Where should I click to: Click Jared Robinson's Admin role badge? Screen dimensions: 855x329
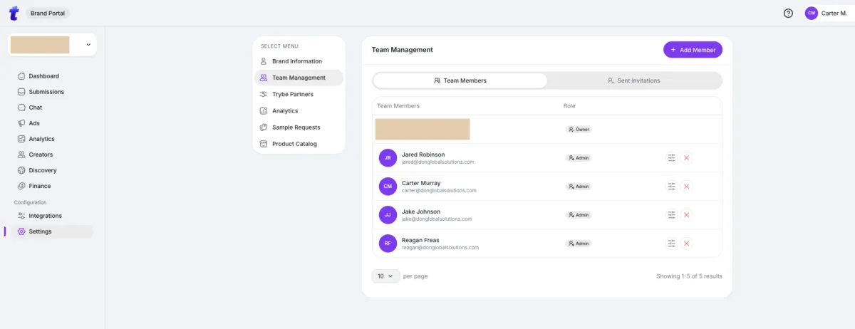coord(579,158)
